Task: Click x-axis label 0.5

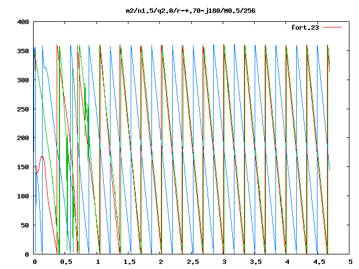Action: tap(66, 262)
